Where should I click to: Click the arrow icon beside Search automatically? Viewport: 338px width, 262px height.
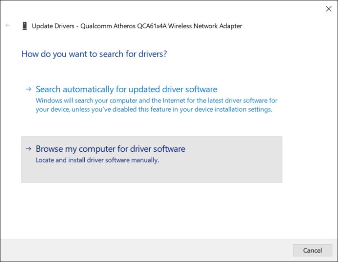[28, 89]
